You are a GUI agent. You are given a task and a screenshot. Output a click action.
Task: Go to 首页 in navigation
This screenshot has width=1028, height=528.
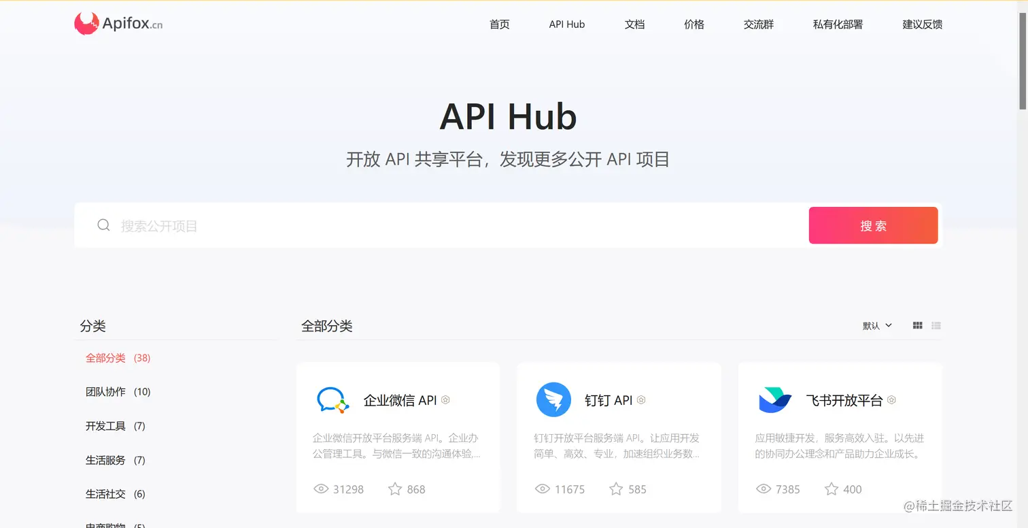[x=500, y=24]
